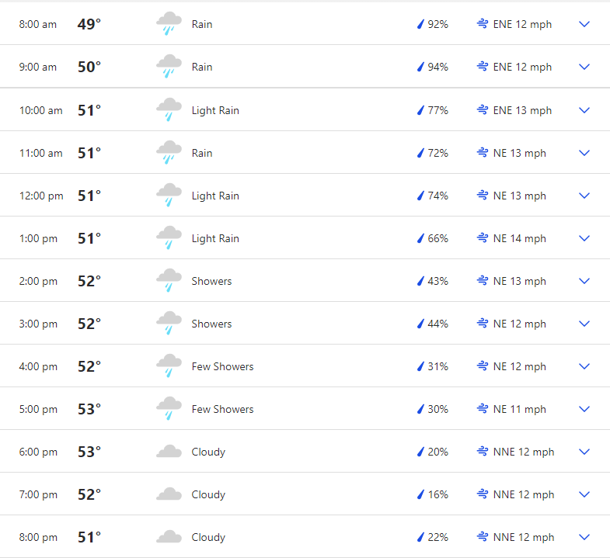Expand the 3:00 pm forecast details
This screenshot has height=558, width=610.
(584, 324)
